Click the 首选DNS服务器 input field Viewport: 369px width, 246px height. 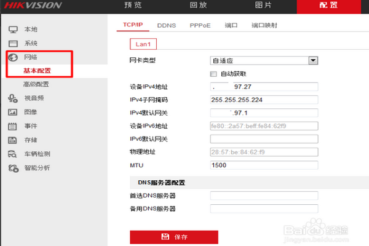click(x=263, y=196)
